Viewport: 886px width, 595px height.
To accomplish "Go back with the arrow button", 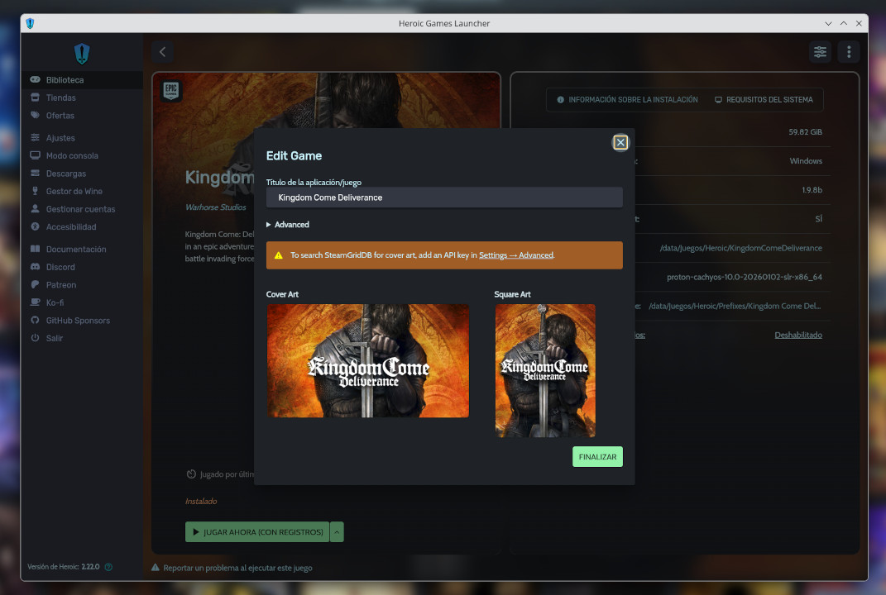I will 162,52.
